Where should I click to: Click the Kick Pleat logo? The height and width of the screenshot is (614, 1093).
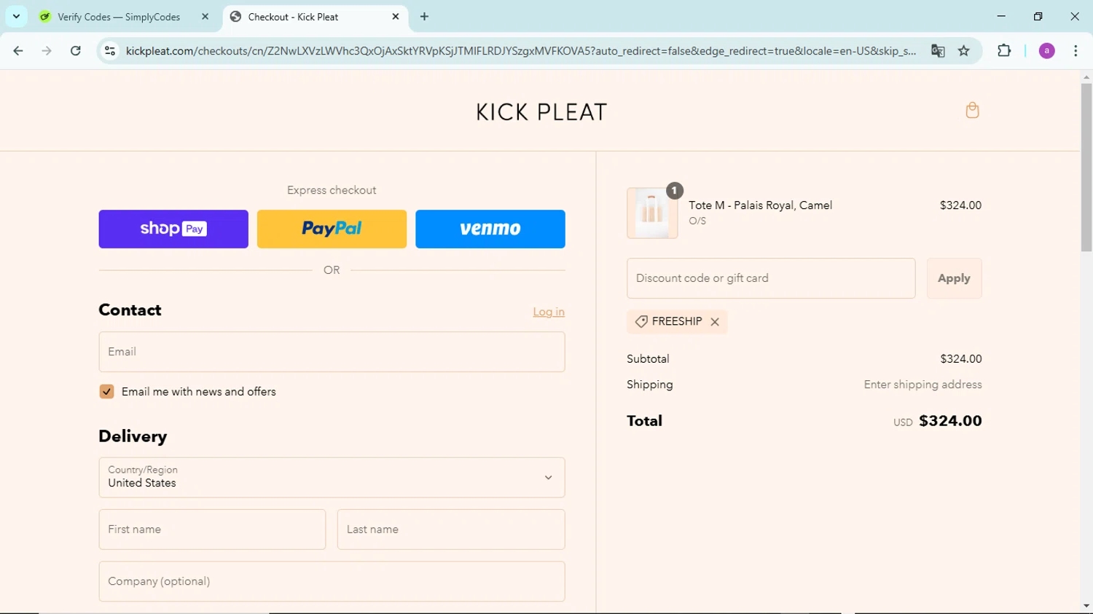541,112
